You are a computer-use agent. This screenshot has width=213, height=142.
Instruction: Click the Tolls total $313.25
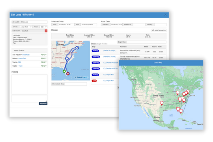148,37
